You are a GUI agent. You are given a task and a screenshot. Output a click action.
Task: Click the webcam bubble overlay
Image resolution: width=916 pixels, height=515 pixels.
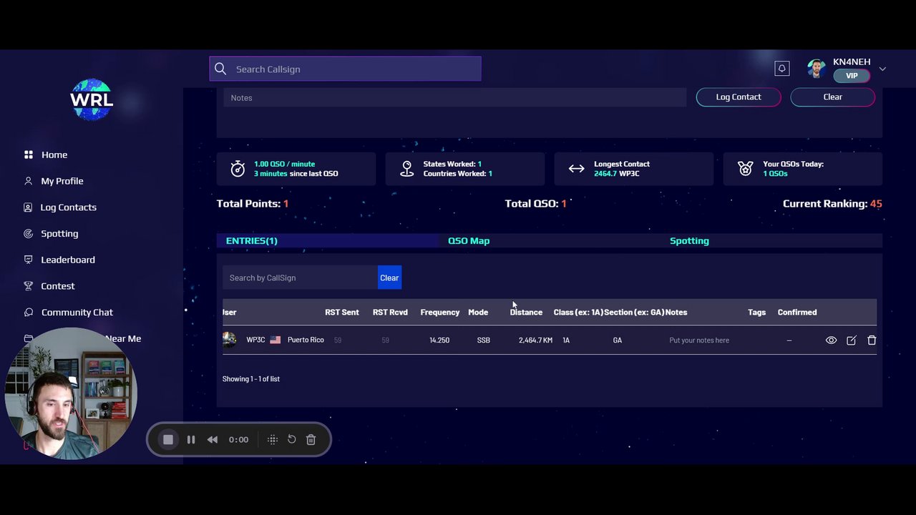click(x=70, y=393)
